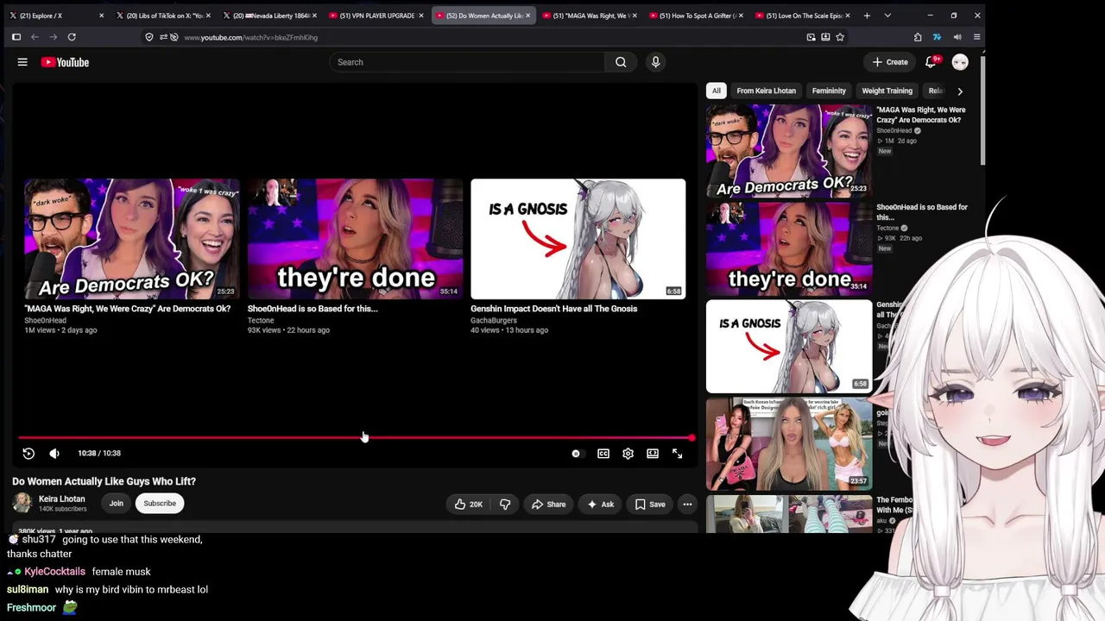1105x621 pixels.
Task: Join the Keira Lhotan channel
Action: (117, 504)
